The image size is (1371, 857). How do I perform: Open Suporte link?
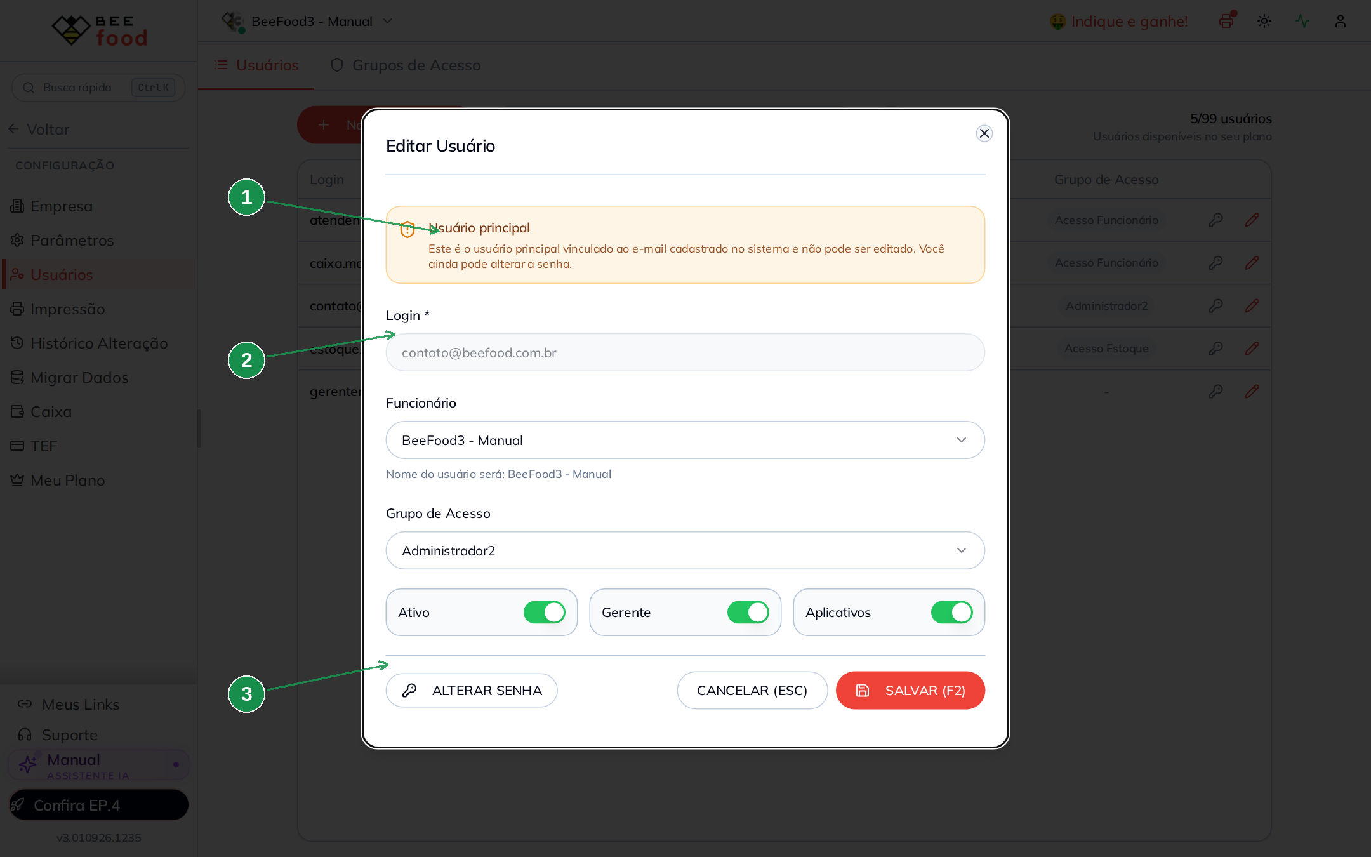pos(58,735)
